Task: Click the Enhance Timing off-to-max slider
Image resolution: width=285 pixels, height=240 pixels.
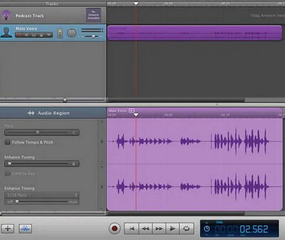Action: tap(42, 202)
